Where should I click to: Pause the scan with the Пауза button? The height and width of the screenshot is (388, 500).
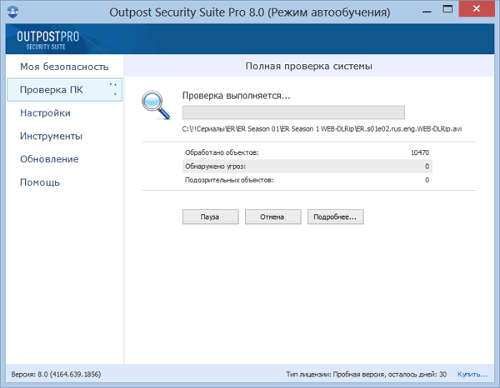tap(210, 216)
